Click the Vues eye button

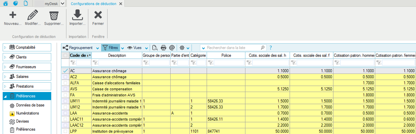[135, 48]
